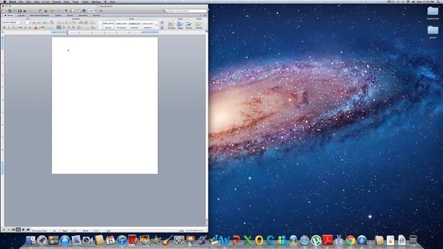Toggle Underline formatting
Image resolution: width=443 pixels, height=249 pixels.
click(13, 28)
